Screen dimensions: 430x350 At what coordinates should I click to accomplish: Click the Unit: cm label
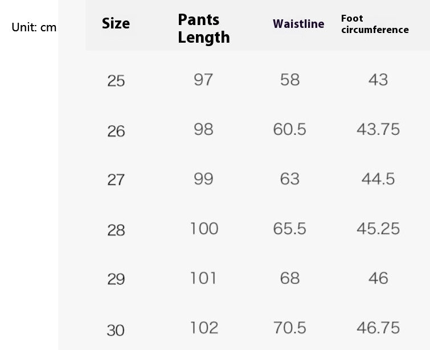(34, 27)
